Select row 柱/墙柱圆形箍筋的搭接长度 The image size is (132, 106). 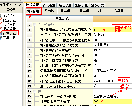coord(61,81)
